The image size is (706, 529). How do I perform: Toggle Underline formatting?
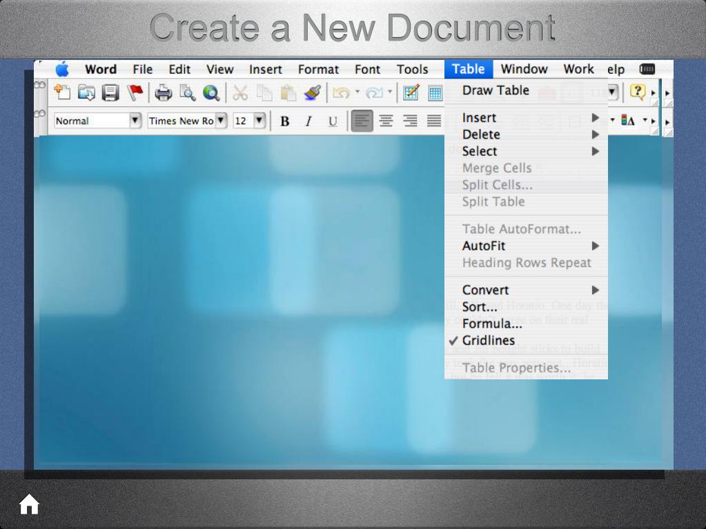[333, 121]
